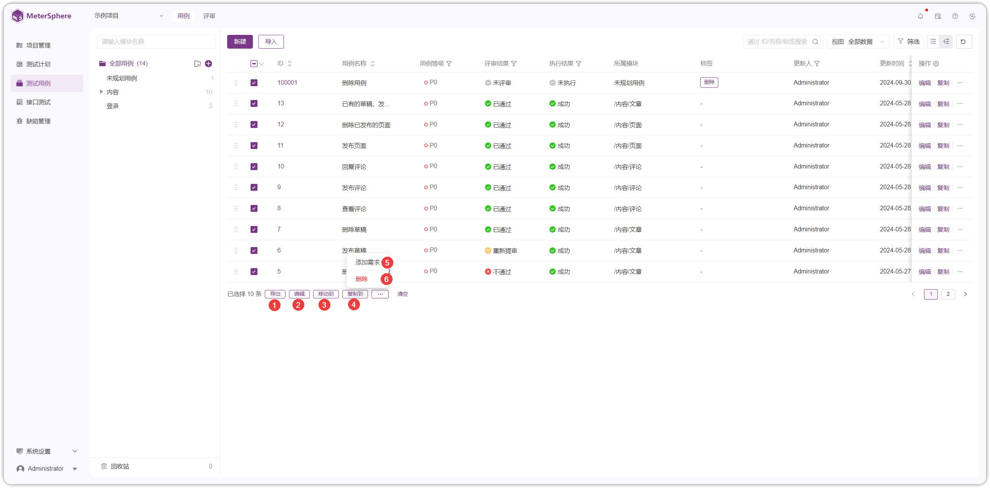
Task: Open more actions for row 100001
Action: point(960,83)
